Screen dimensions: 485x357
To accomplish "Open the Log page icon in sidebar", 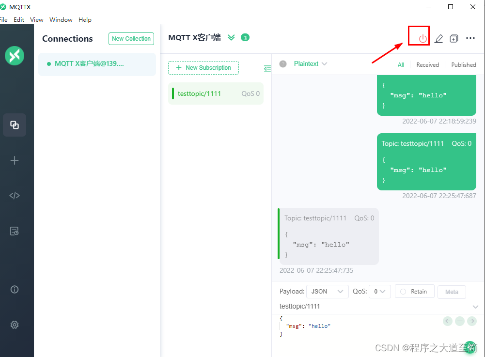I will click(x=15, y=231).
